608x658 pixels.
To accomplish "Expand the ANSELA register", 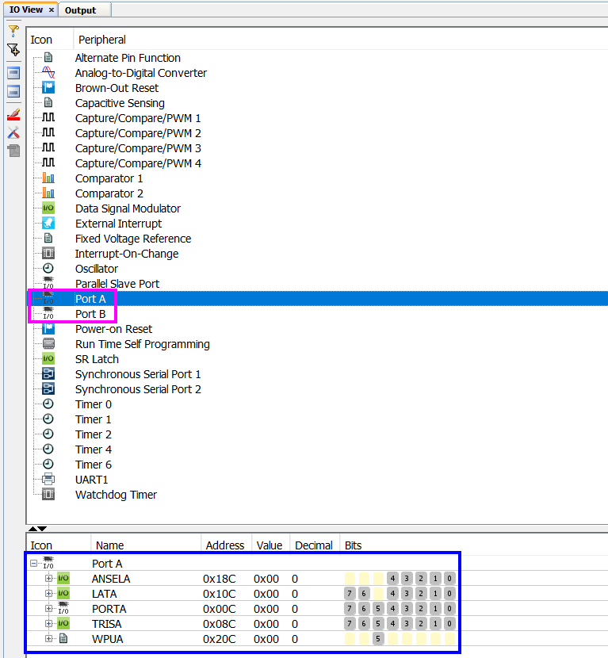I will [x=48, y=579].
